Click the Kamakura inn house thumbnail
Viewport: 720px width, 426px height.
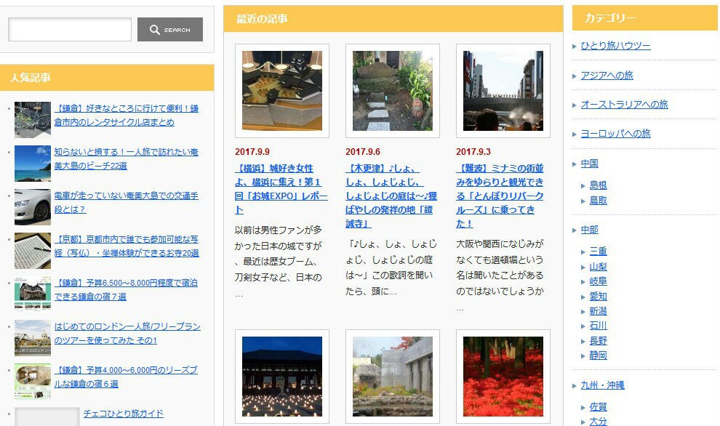click(x=33, y=294)
